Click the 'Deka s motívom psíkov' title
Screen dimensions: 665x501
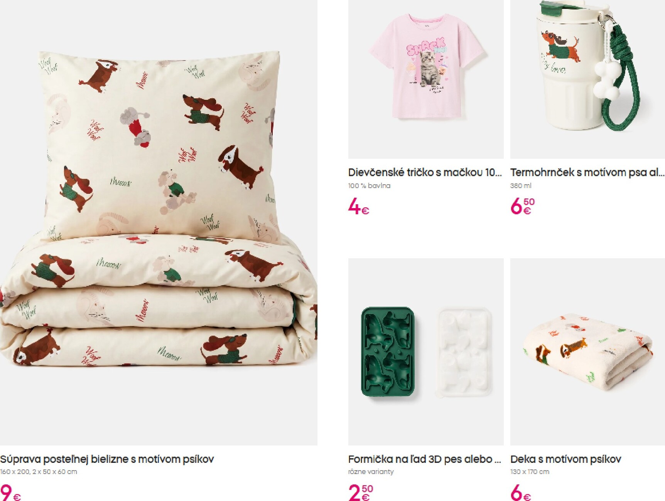click(566, 459)
